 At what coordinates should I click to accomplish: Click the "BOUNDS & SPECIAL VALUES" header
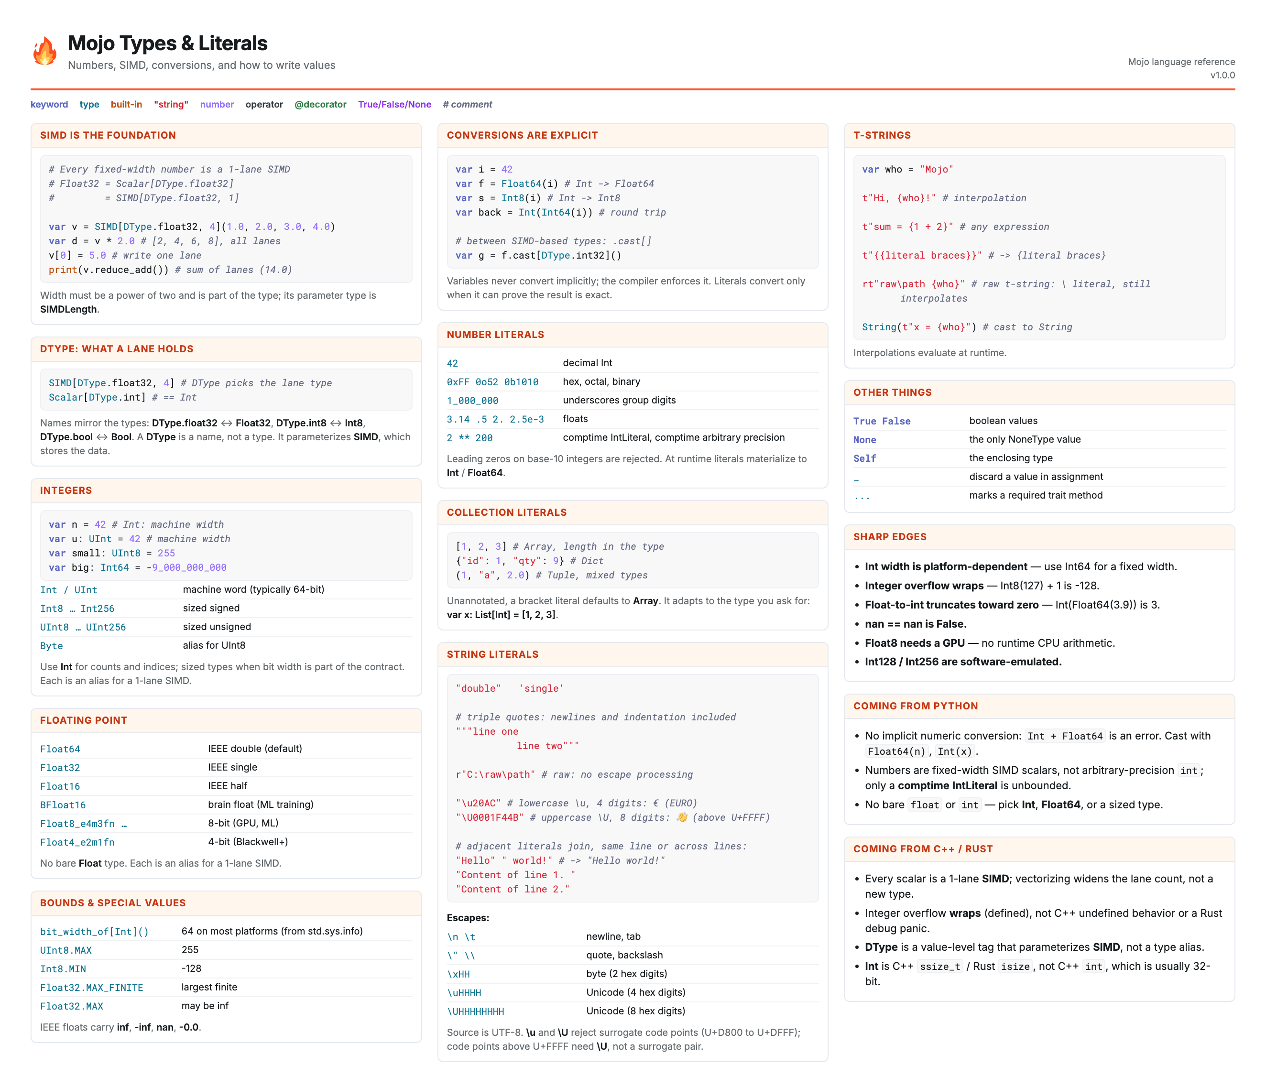click(113, 903)
